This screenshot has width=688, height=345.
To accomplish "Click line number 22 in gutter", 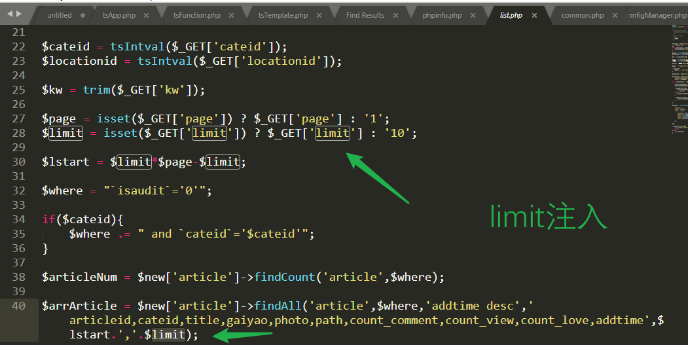I will [18, 46].
